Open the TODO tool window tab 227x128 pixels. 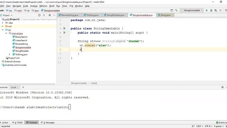[17, 122]
